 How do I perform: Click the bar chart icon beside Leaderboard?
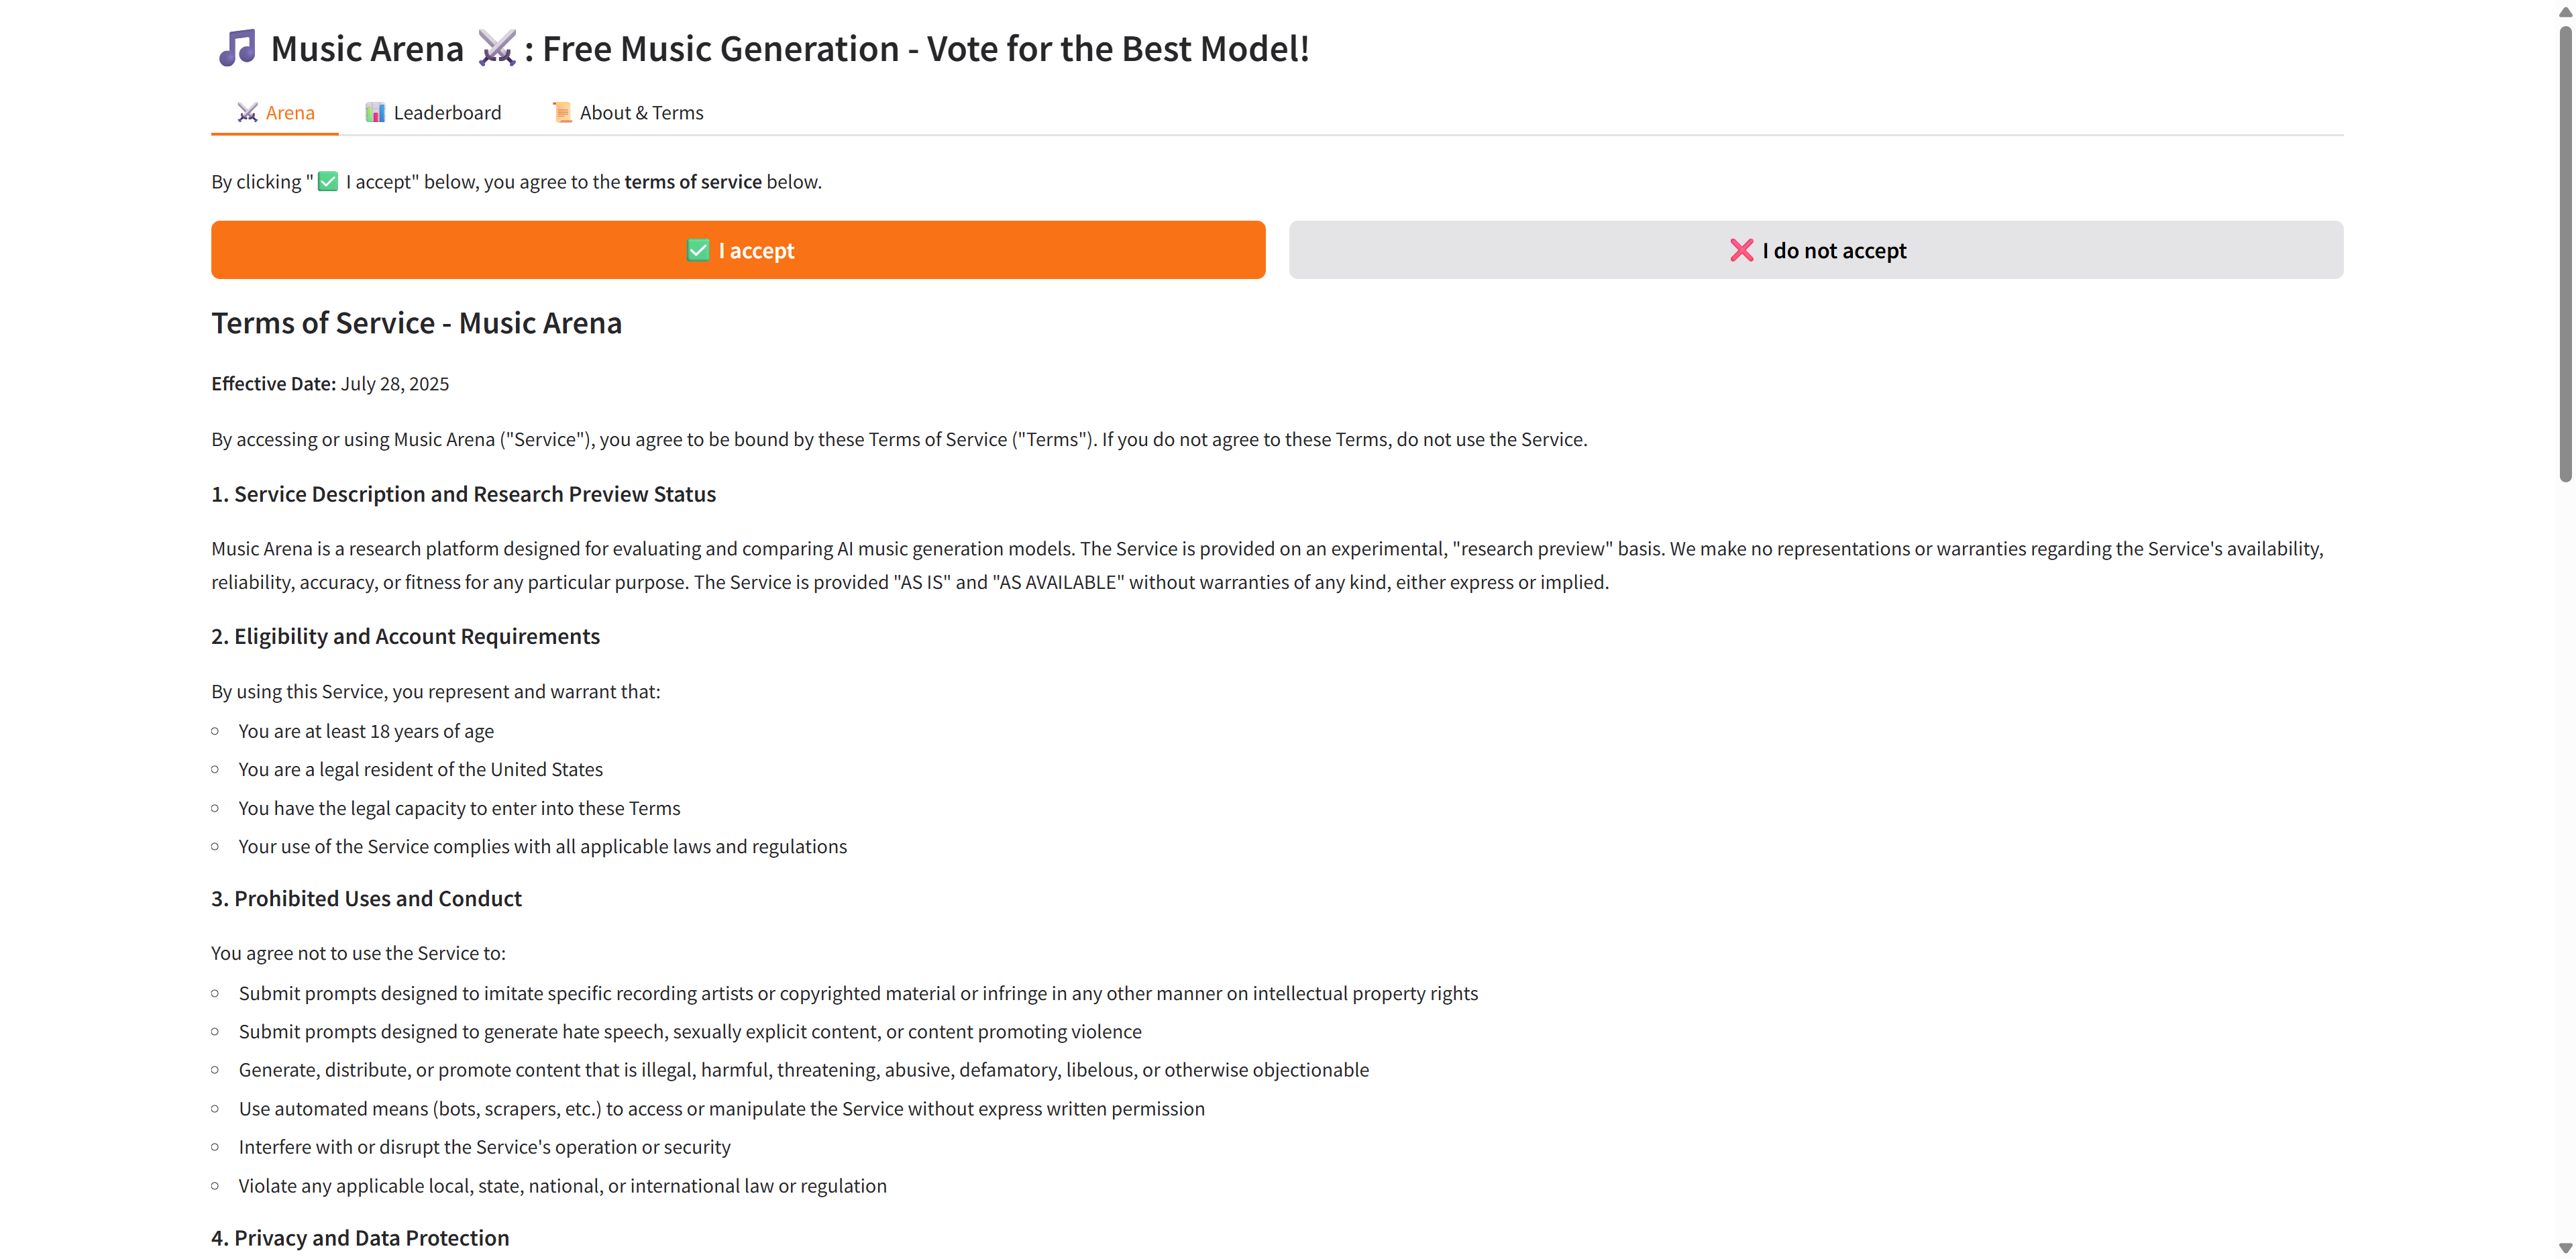click(x=375, y=112)
